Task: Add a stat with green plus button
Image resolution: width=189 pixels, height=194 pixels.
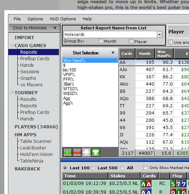Action: point(67,152)
